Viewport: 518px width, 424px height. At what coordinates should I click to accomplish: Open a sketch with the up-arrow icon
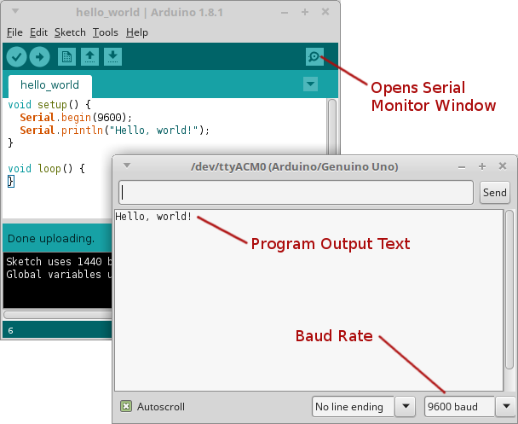pyautogui.click(x=89, y=57)
